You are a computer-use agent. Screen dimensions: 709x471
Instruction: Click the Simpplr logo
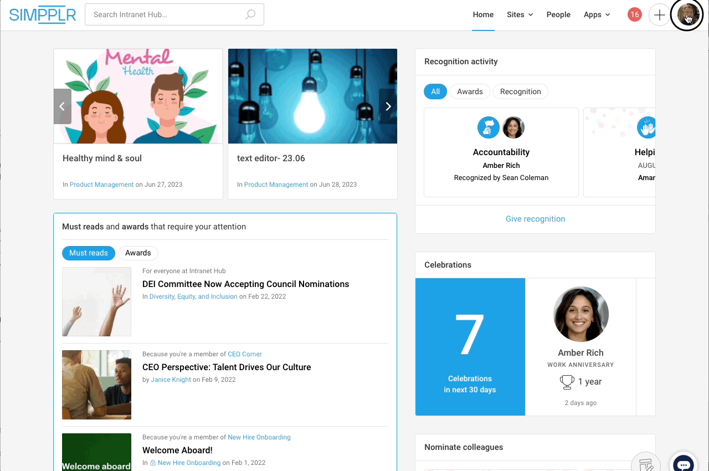[43, 15]
